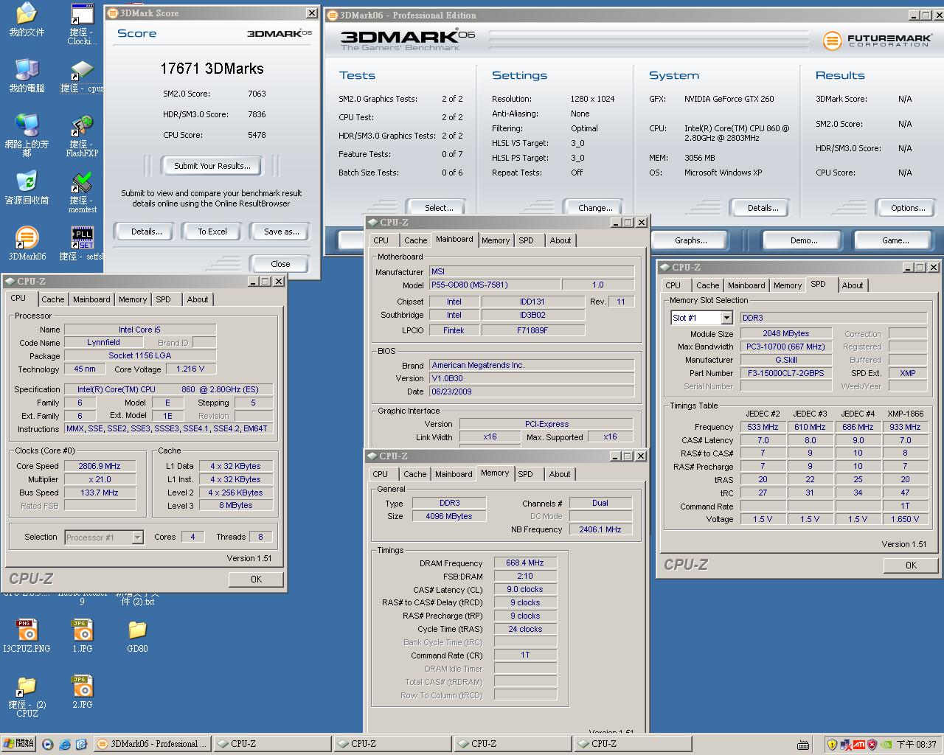Image resolution: width=944 pixels, height=755 pixels.
Task: Select CPU tab in Mainboard CPU-Z window
Action: click(381, 240)
